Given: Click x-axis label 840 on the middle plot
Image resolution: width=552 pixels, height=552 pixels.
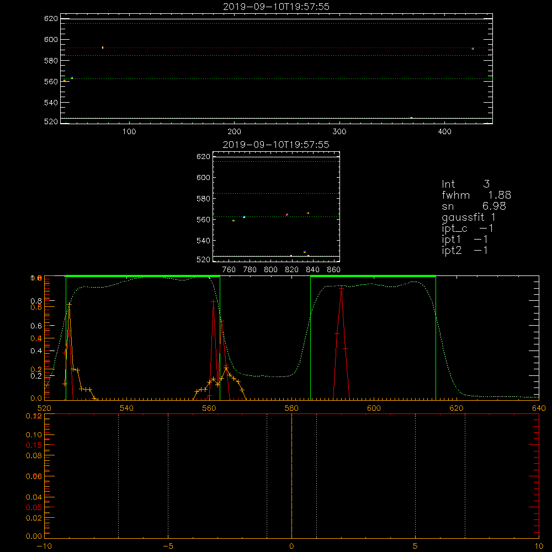Looking at the screenshot, I should pos(312,270).
